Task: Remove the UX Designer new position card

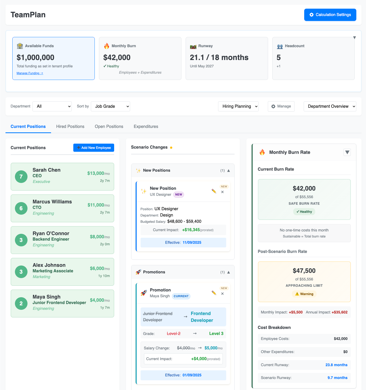Action: click(222, 192)
